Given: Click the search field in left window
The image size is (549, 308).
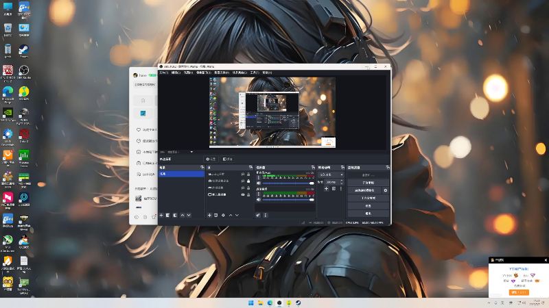Looking at the screenshot, I should (145, 84).
